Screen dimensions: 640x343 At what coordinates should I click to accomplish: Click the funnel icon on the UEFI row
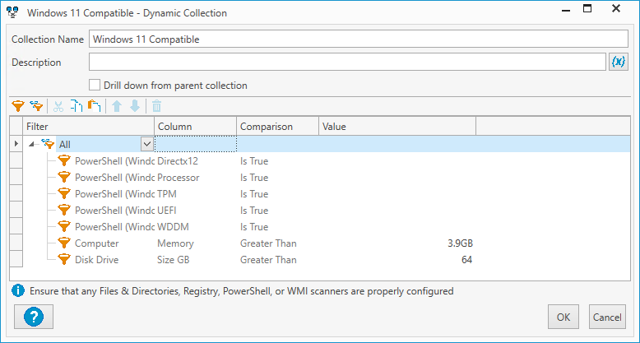(x=64, y=211)
